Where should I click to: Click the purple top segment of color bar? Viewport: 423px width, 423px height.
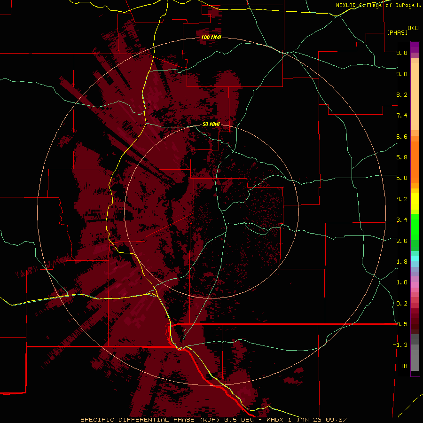click(415, 47)
